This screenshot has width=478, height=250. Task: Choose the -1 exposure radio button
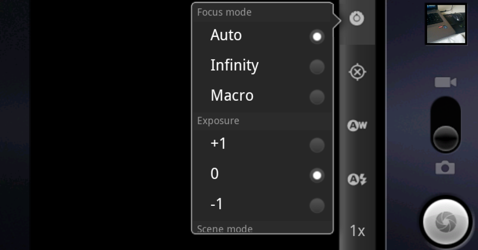coord(317,206)
